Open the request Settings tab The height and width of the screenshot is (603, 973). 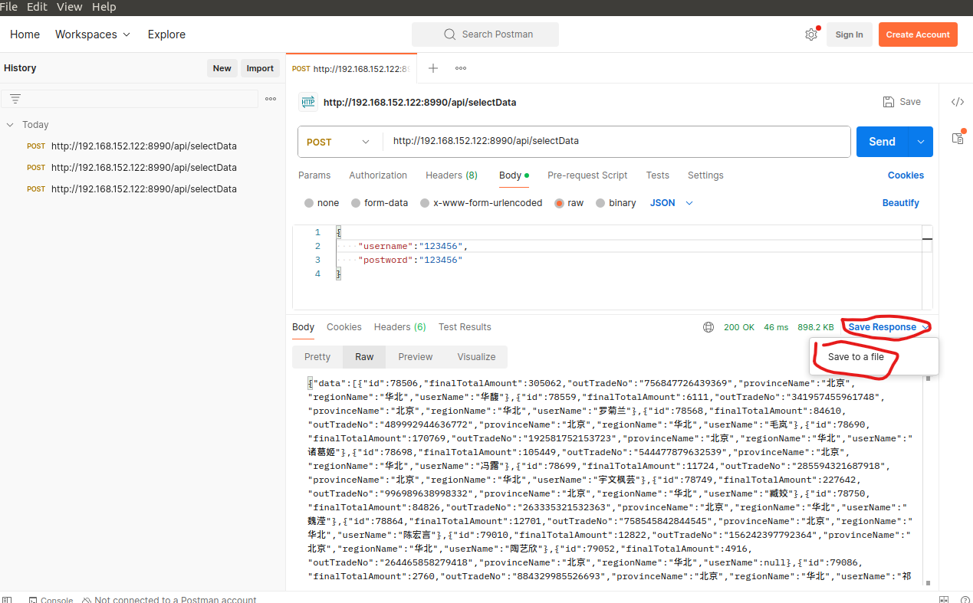coord(705,175)
